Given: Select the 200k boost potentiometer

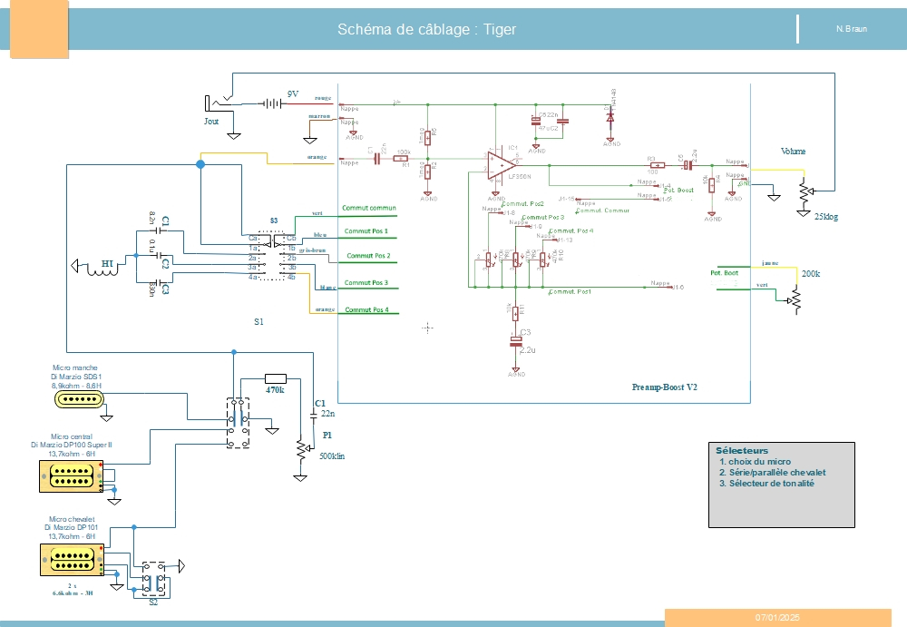Looking at the screenshot, I should pyautogui.click(x=796, y=297).
